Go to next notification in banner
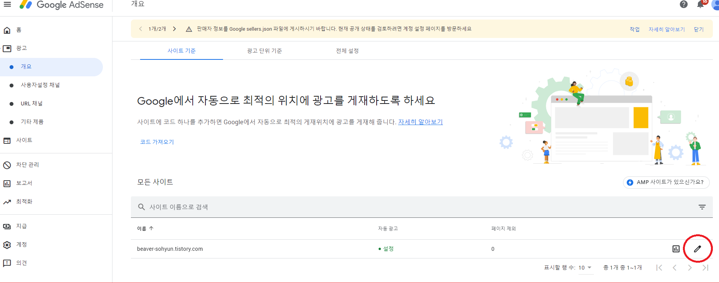Viewport: 719px width, 283px height. (x=174, y=29)
